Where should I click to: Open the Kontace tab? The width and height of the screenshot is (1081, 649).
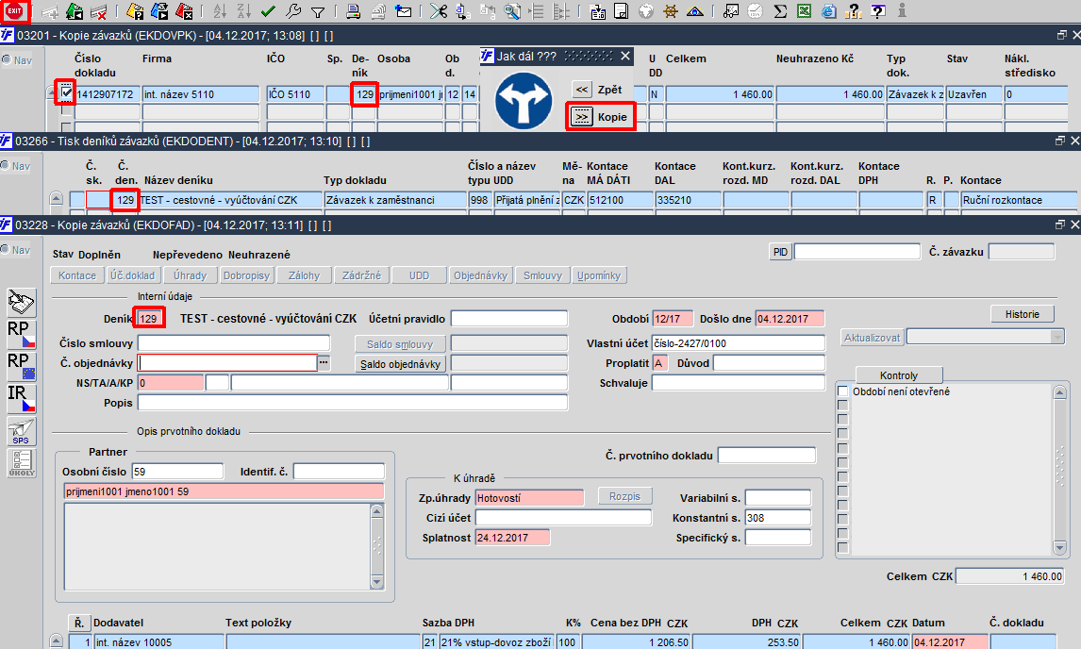click(77, 275)
